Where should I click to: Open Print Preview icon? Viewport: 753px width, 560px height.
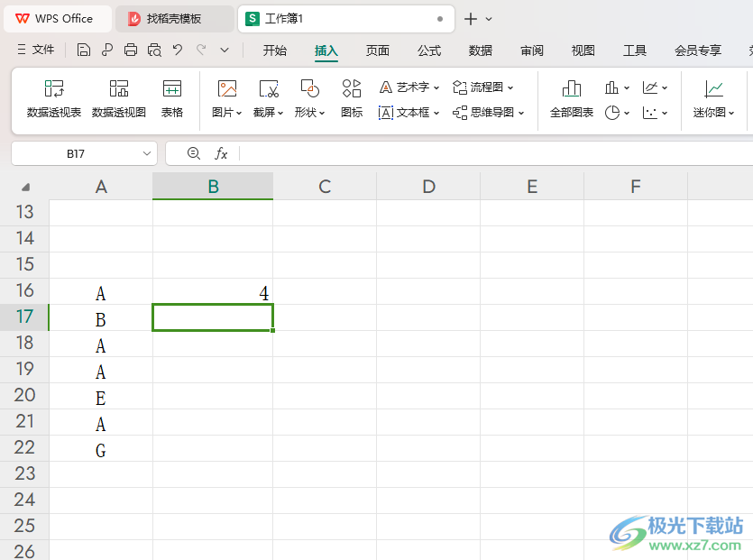[154, 50]
